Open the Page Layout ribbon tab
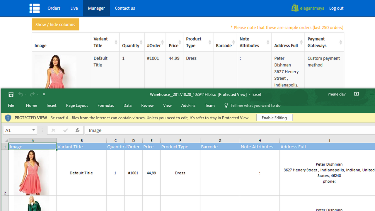Image resolution: width=375 pixels, height=211 pixels. pyautogui.click(x=77, y=105)
